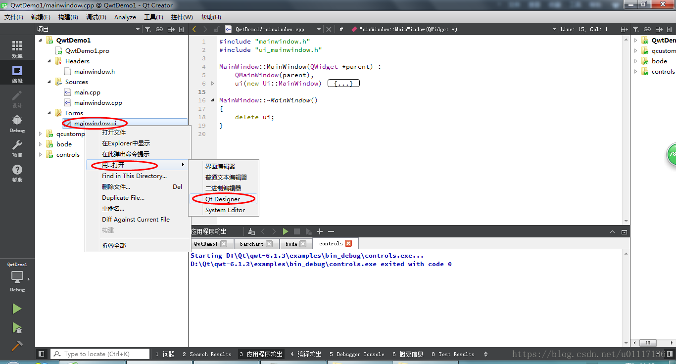This screenshot has height=364, width=676.
Task: Open the 构建(B) menu
Action: [68, 17]
